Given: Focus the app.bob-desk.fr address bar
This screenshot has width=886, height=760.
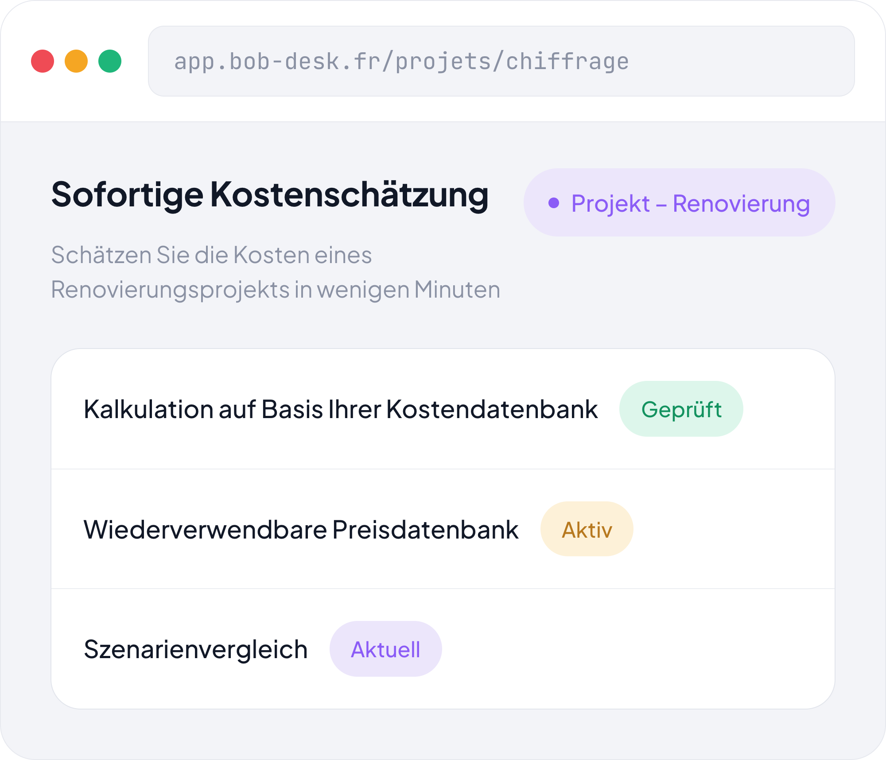Looking at the screenshot, I should pos(501,61).
